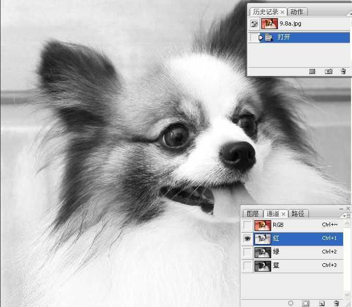Screen dimensions: 352x307
Task: Load channel as selection icon
Action: tap(290, 303)
